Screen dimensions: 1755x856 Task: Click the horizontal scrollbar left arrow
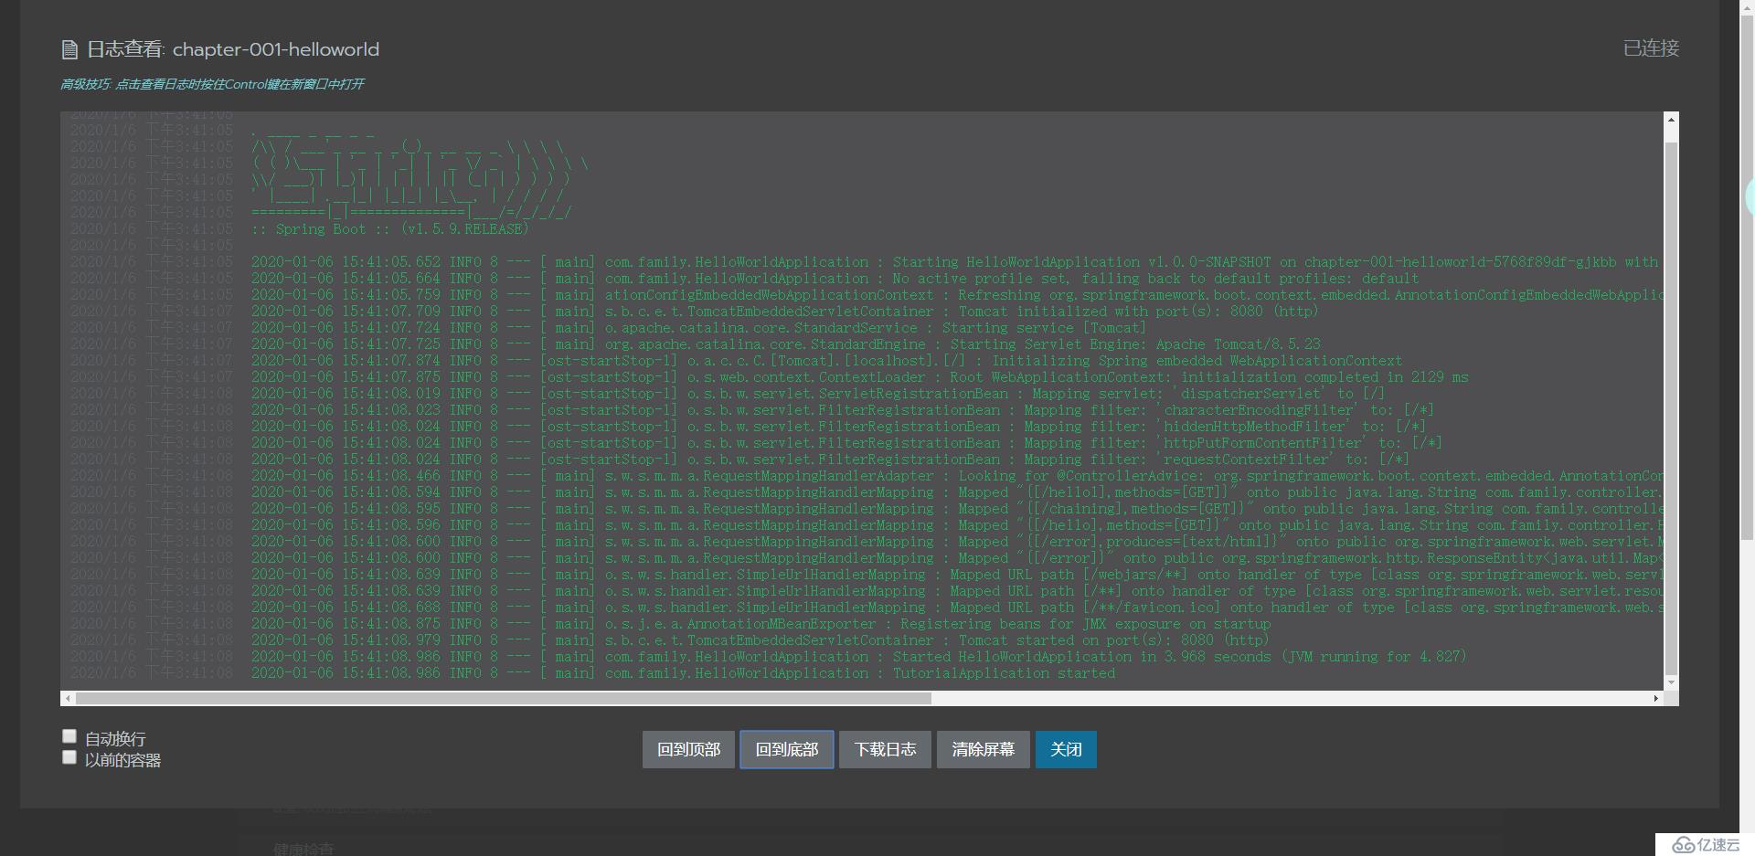point(67,698)
